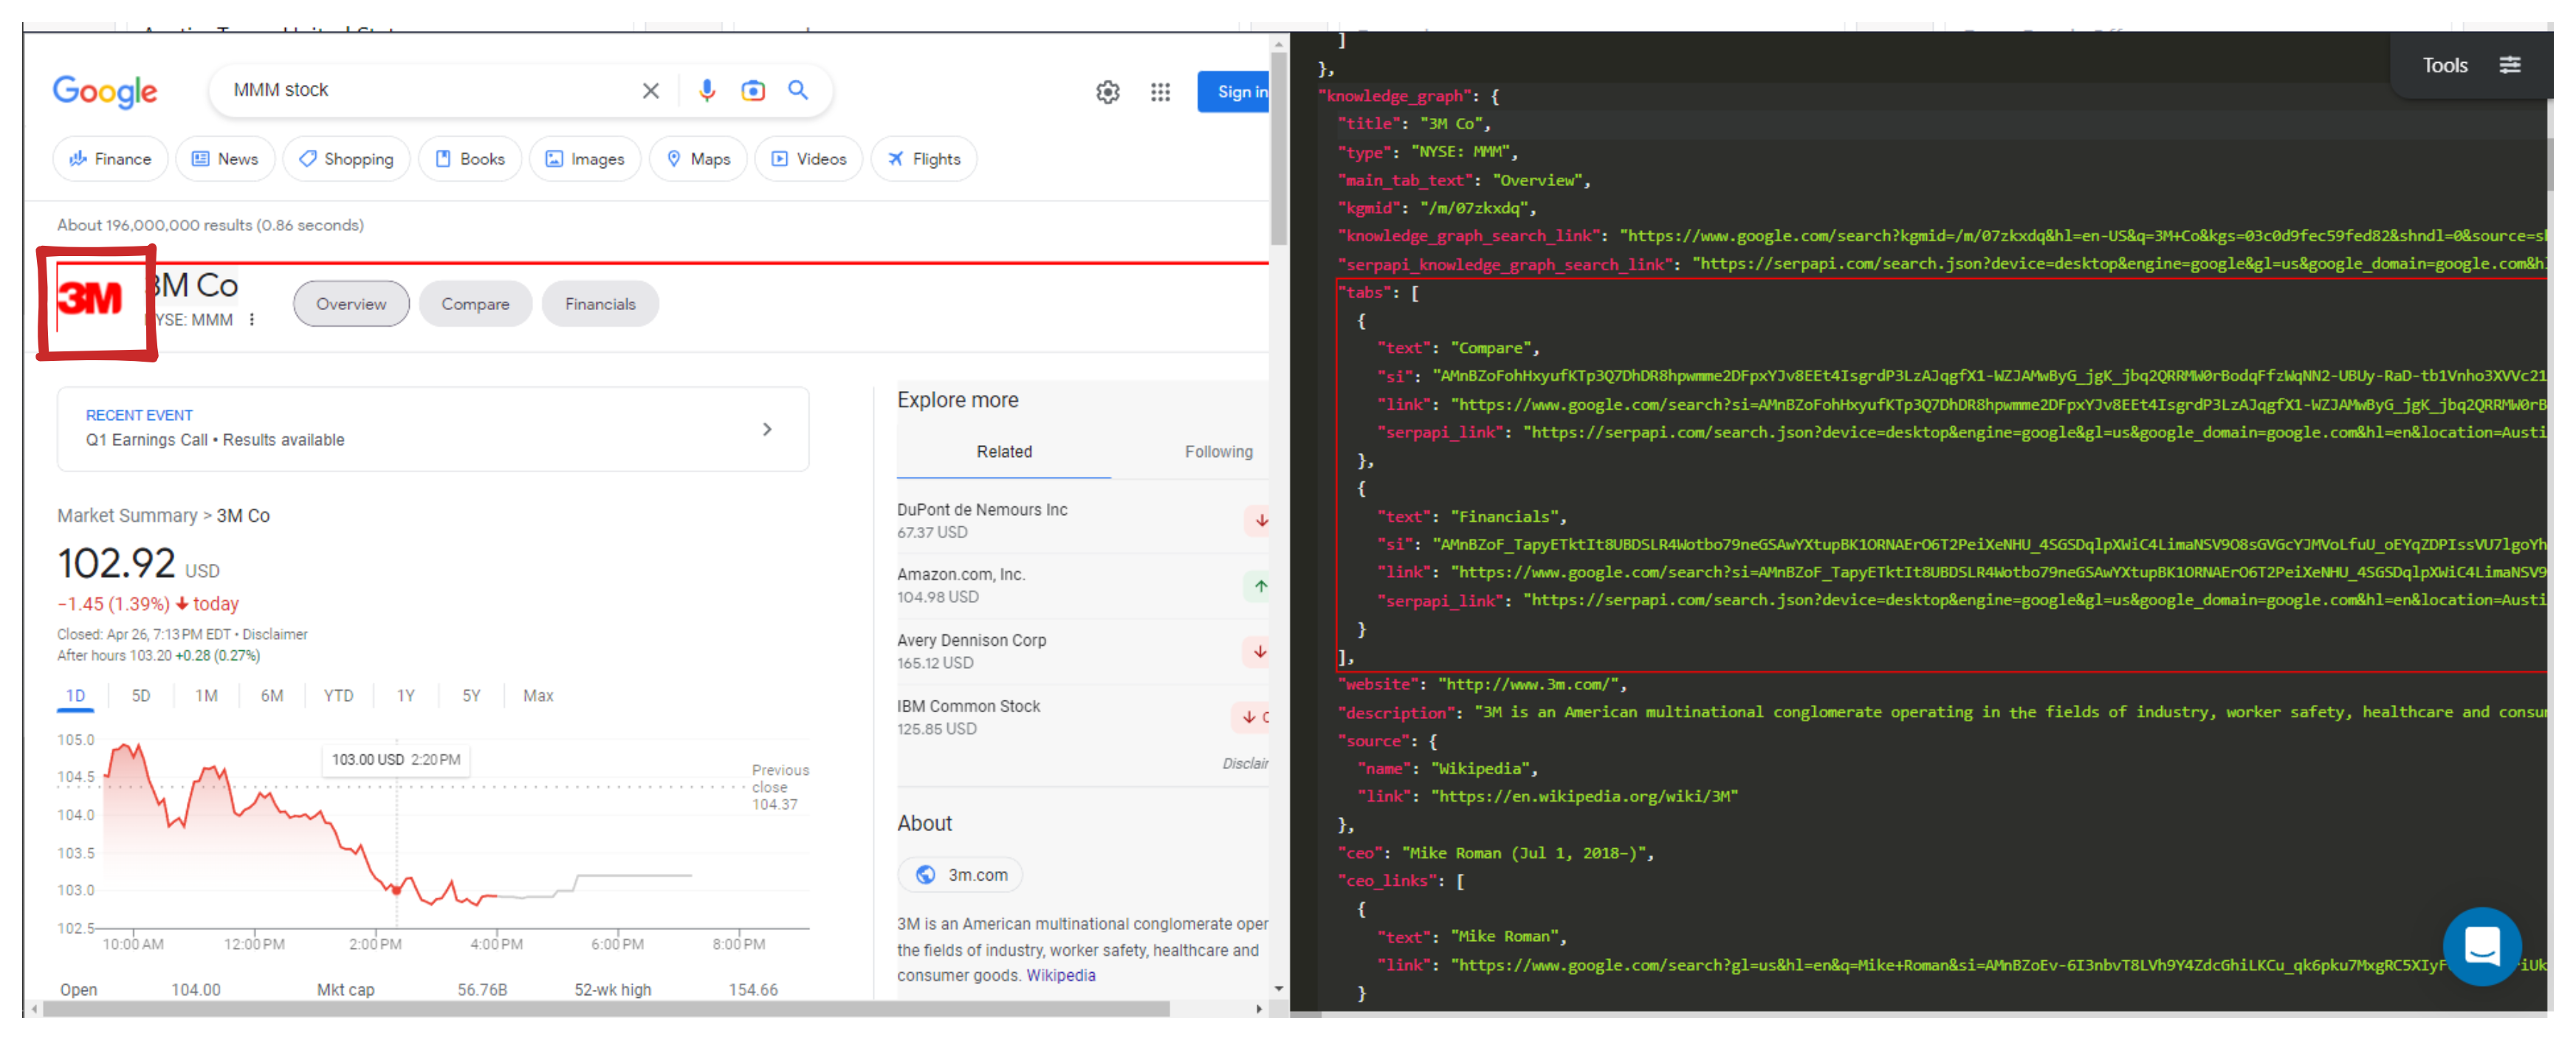
Task: Click the Disclaimer link under closing time
Action: click(x=275, y=635)
